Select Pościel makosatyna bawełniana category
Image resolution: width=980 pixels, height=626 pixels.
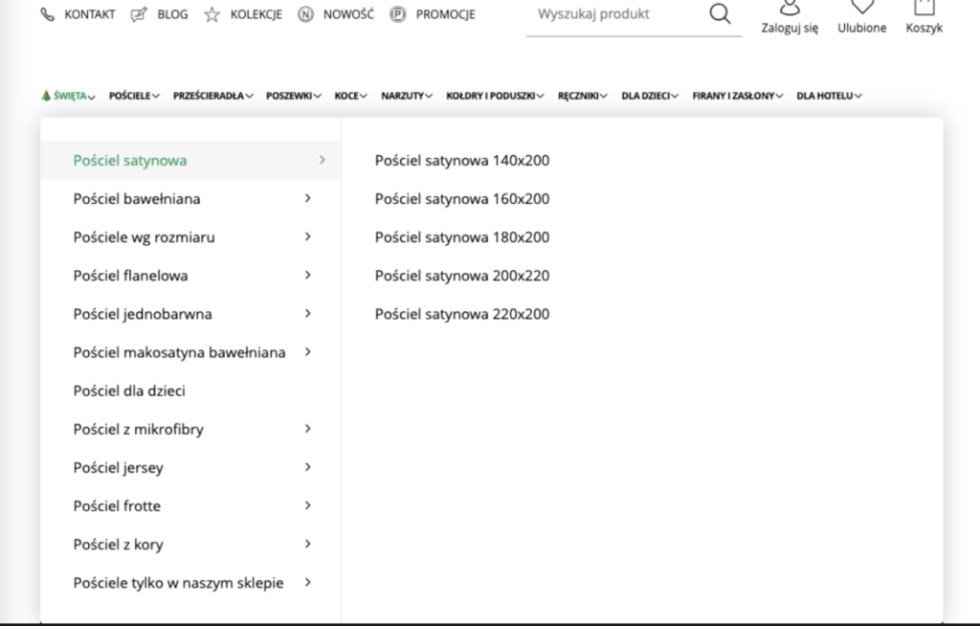(x=179, y=352)
